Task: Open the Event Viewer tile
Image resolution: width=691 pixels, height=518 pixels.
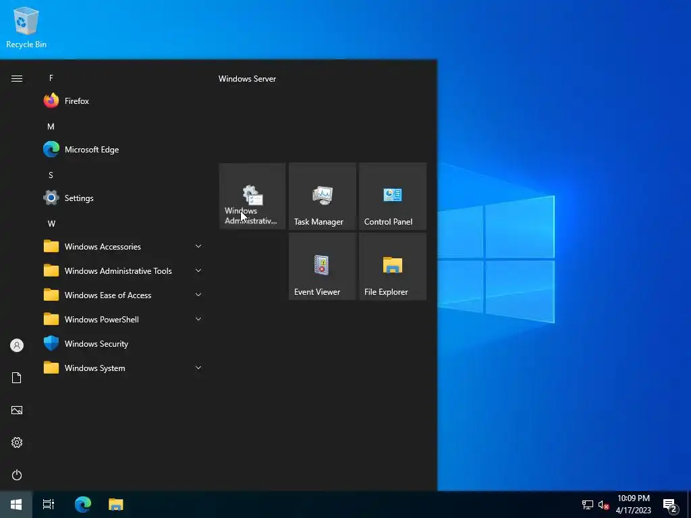Action: [322, 266]
